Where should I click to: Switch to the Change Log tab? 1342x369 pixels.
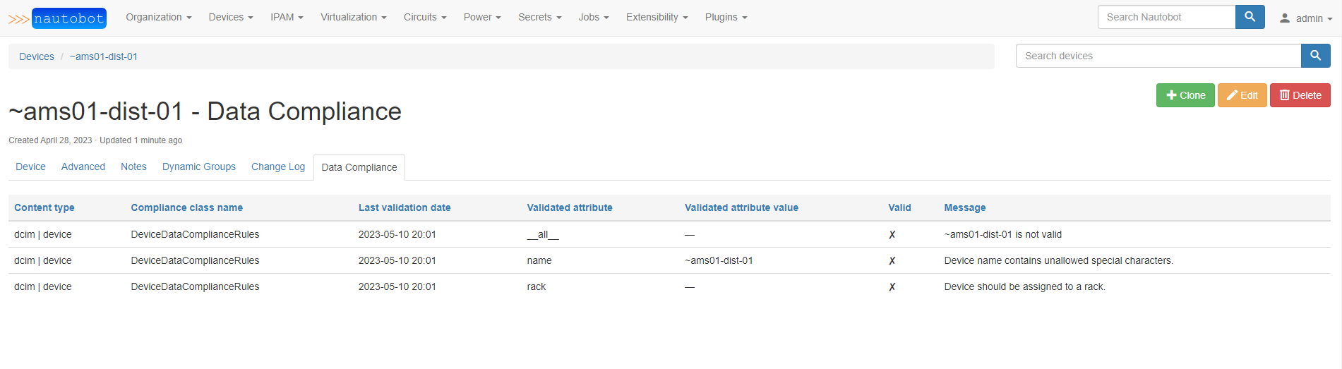pyautogui.click(x=277, y=167)
